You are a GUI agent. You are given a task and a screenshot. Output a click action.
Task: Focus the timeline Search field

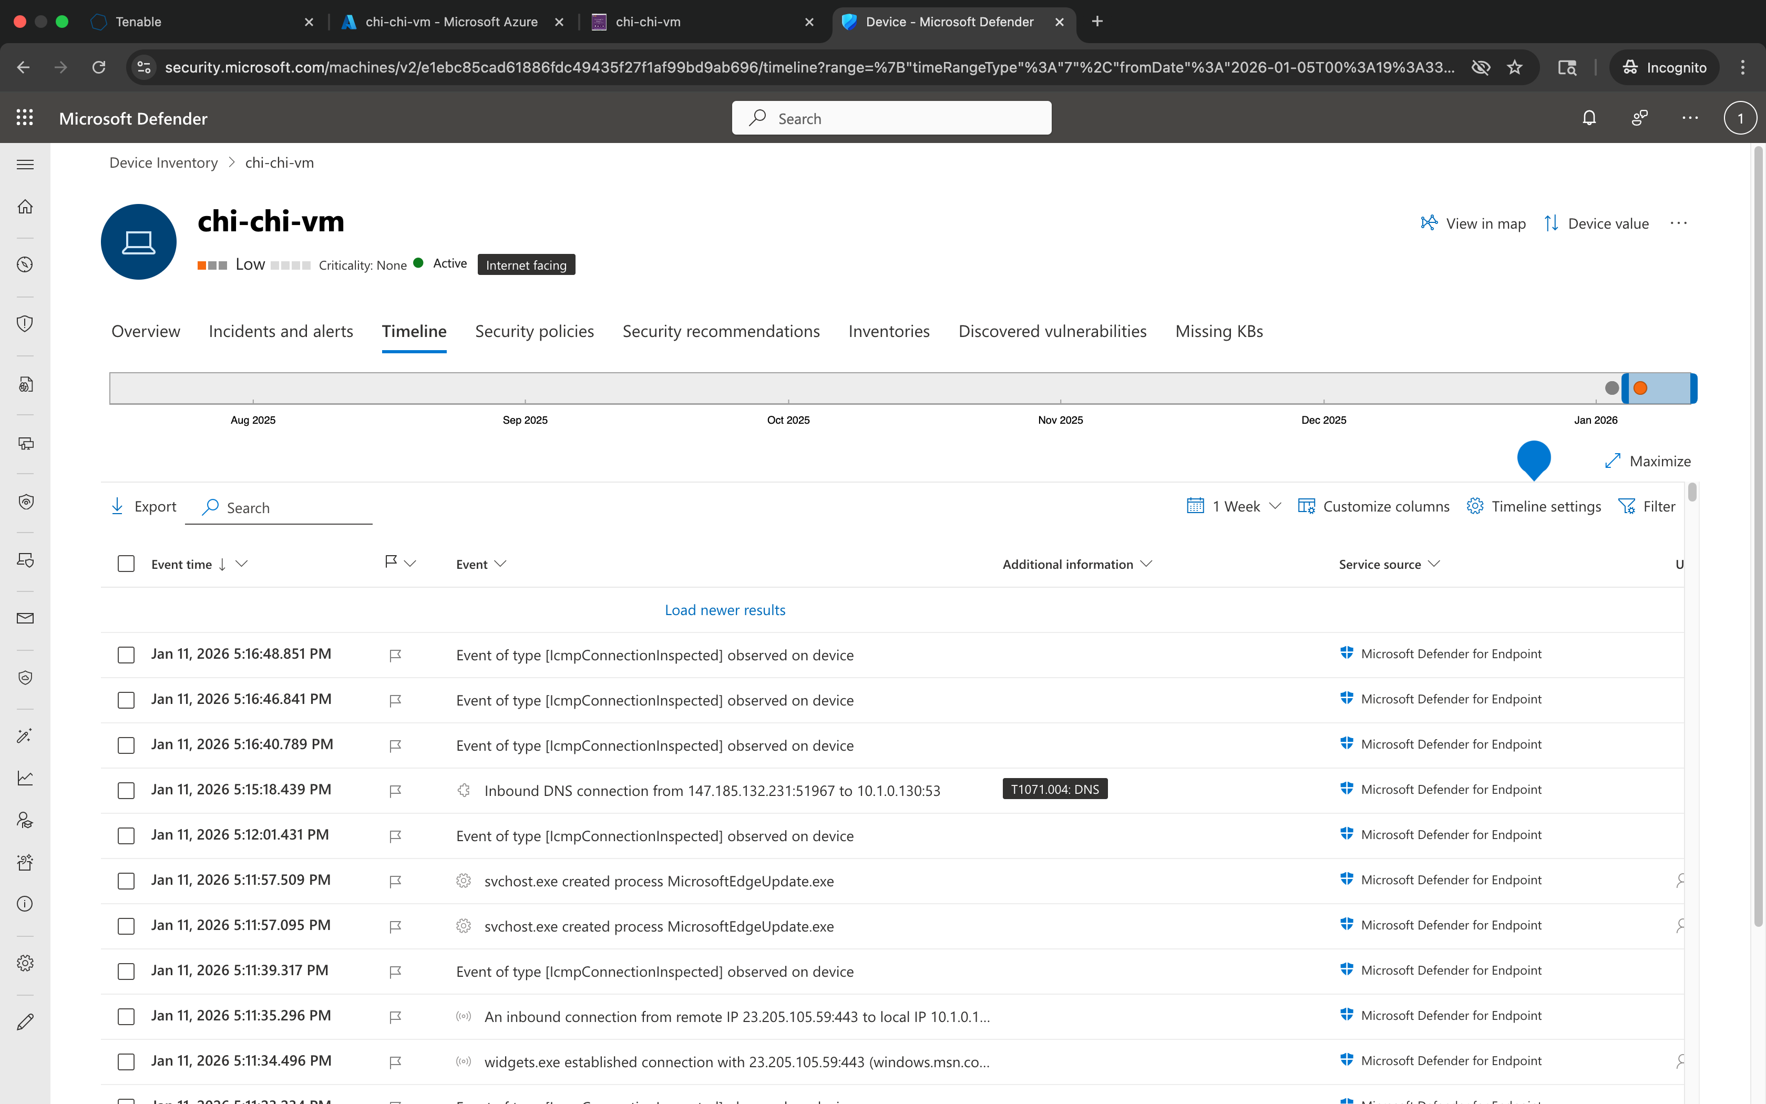(x=280, y=507)
